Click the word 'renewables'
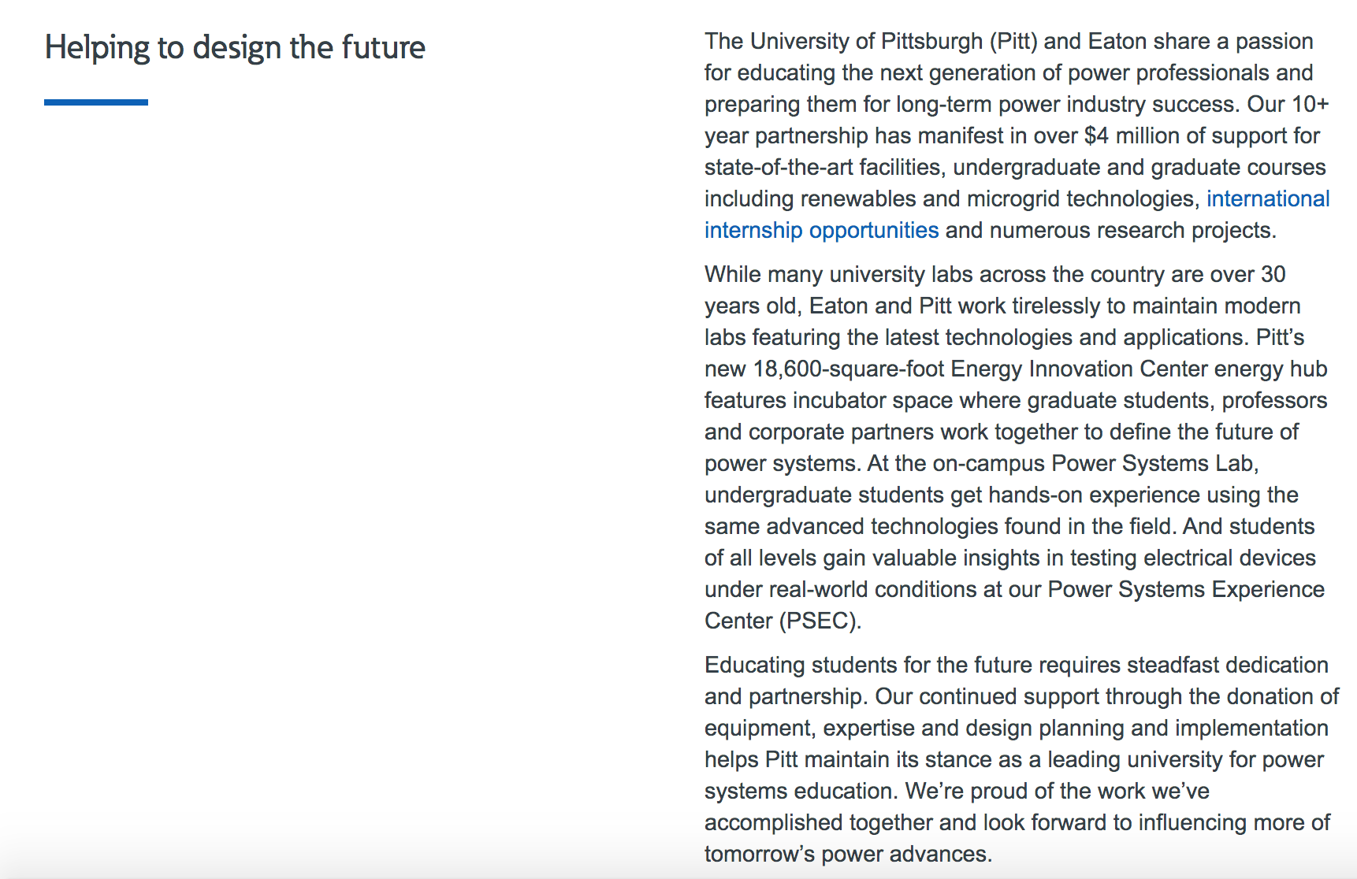The height and width of the screenshot is (879, 1357). coord(858,198)
